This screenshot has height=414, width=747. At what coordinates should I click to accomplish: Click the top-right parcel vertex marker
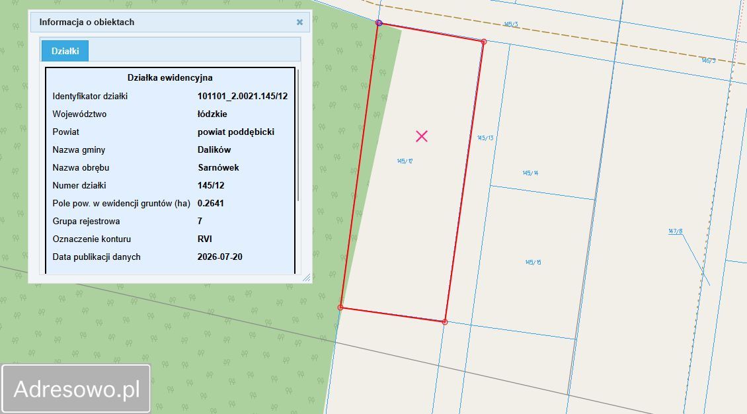[483, 42]
